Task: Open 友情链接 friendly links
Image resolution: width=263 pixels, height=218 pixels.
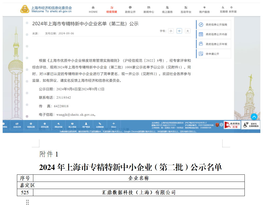Action: pos(100,125)
